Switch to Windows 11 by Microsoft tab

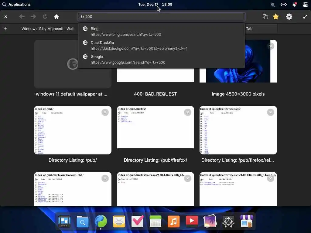click(48, 29)
